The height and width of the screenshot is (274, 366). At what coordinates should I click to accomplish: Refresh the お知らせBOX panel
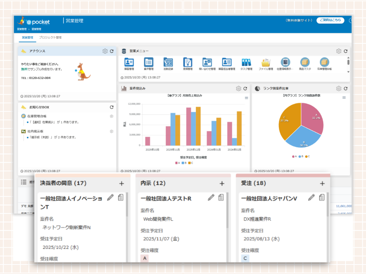(112, 107)
